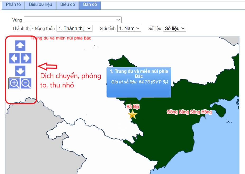Pan the map down with the arrow

click(x=20, y=71)
